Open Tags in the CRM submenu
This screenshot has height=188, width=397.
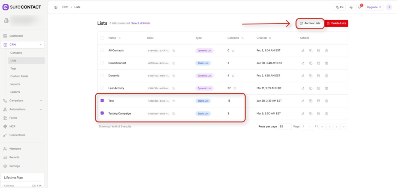(13, 69)
